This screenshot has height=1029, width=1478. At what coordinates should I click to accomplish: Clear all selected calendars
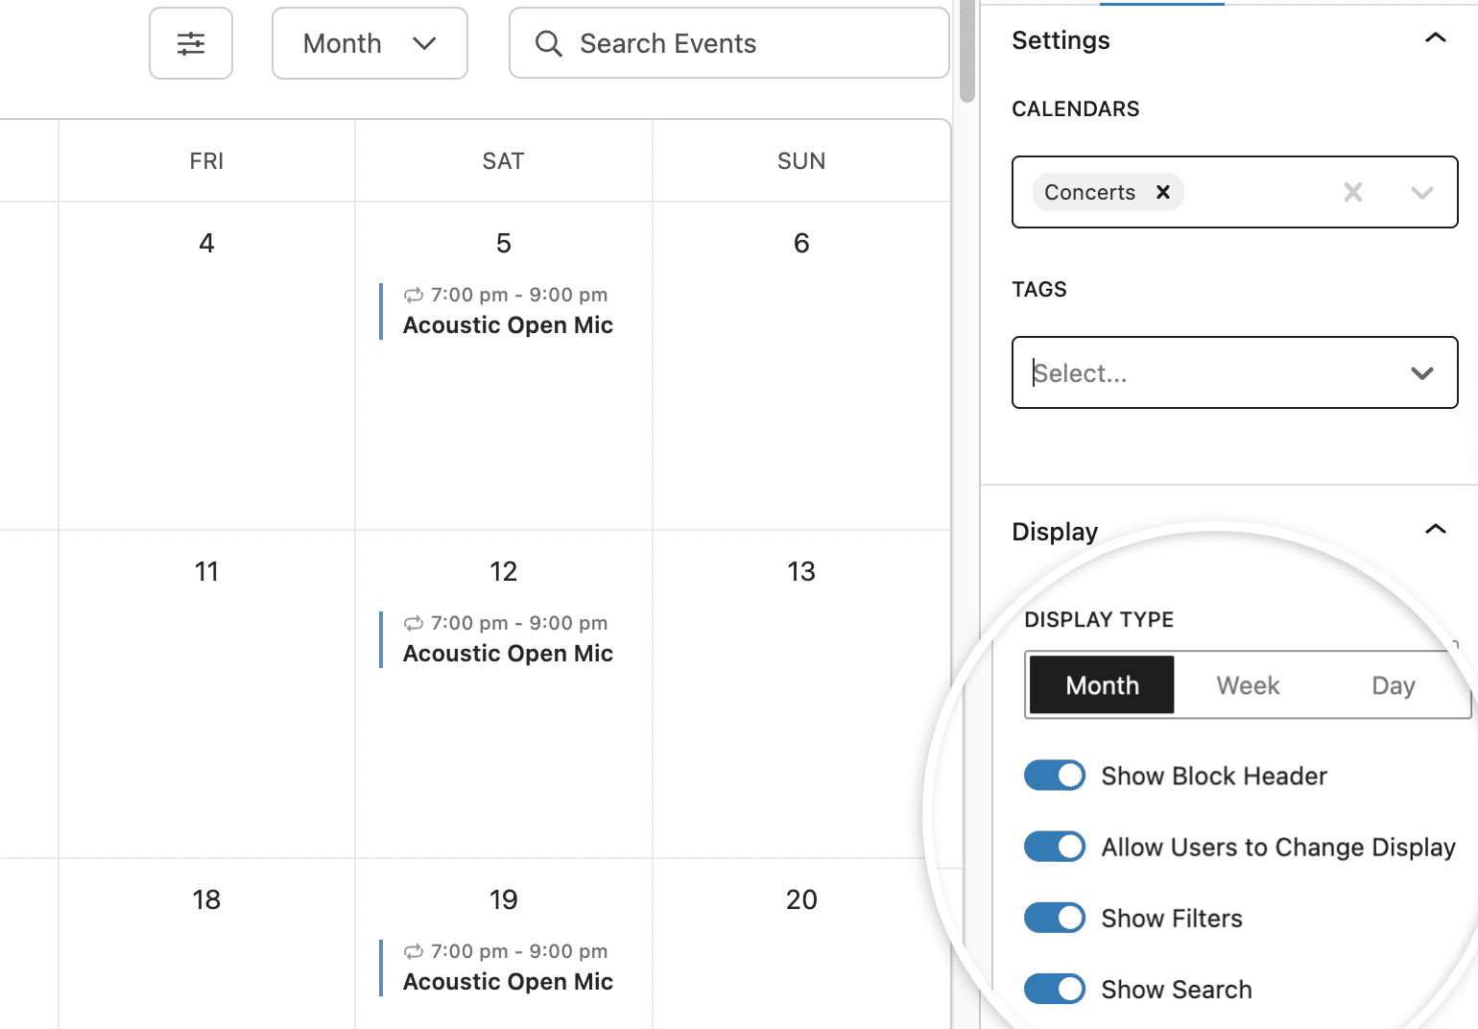tap(1352, 192)
